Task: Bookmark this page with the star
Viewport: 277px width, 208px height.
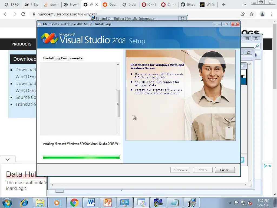Action: click(252, 14)
